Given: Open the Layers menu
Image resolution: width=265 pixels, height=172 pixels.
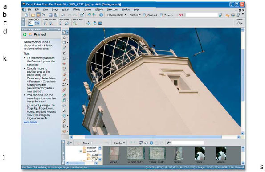Looking at the screenshot, I should 88,10.
